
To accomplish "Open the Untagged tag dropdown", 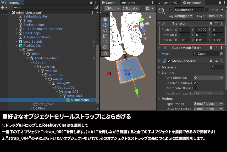I will pos(183,16).
